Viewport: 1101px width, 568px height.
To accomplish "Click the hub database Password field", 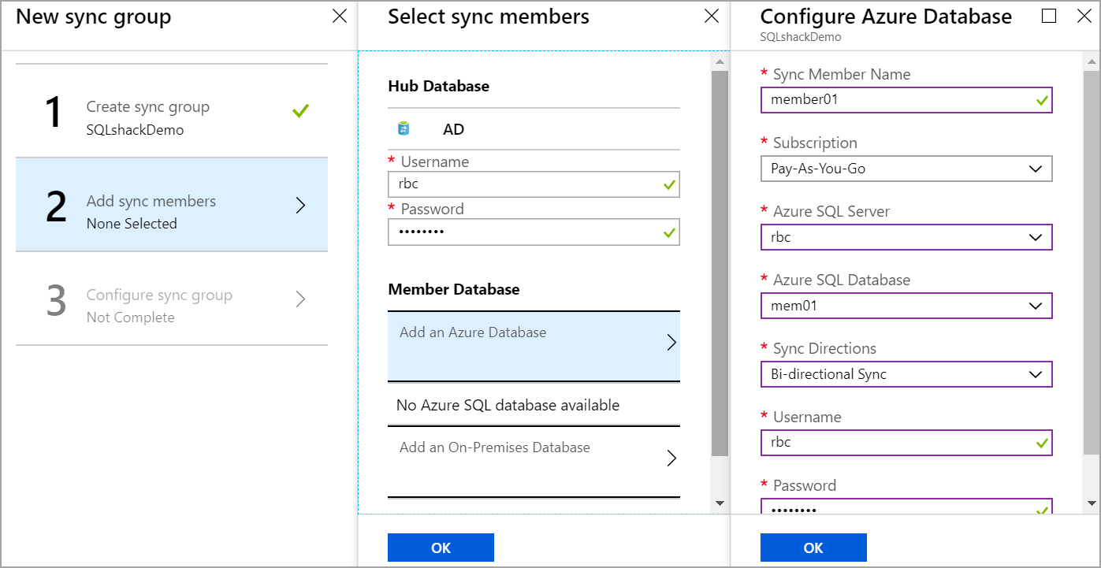I will pyautogui.click(x=524, y=232).
